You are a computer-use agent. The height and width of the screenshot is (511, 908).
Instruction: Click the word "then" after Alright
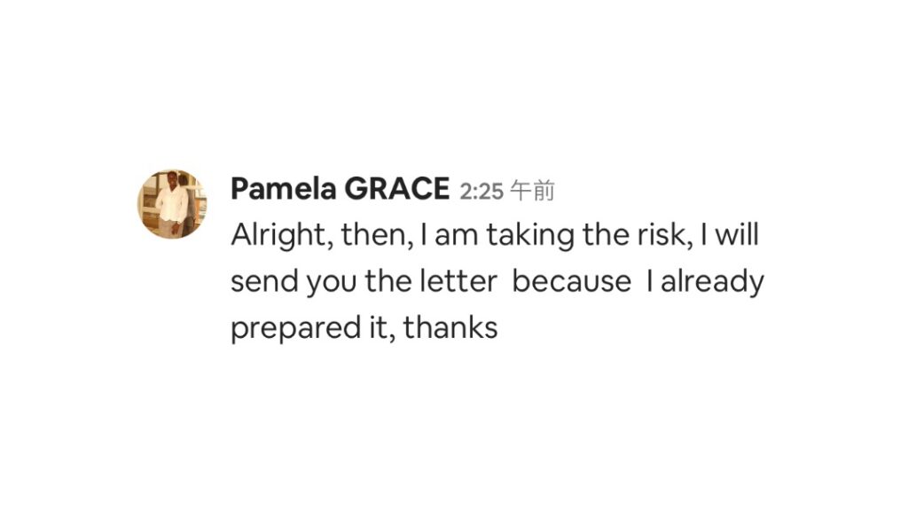373,234
